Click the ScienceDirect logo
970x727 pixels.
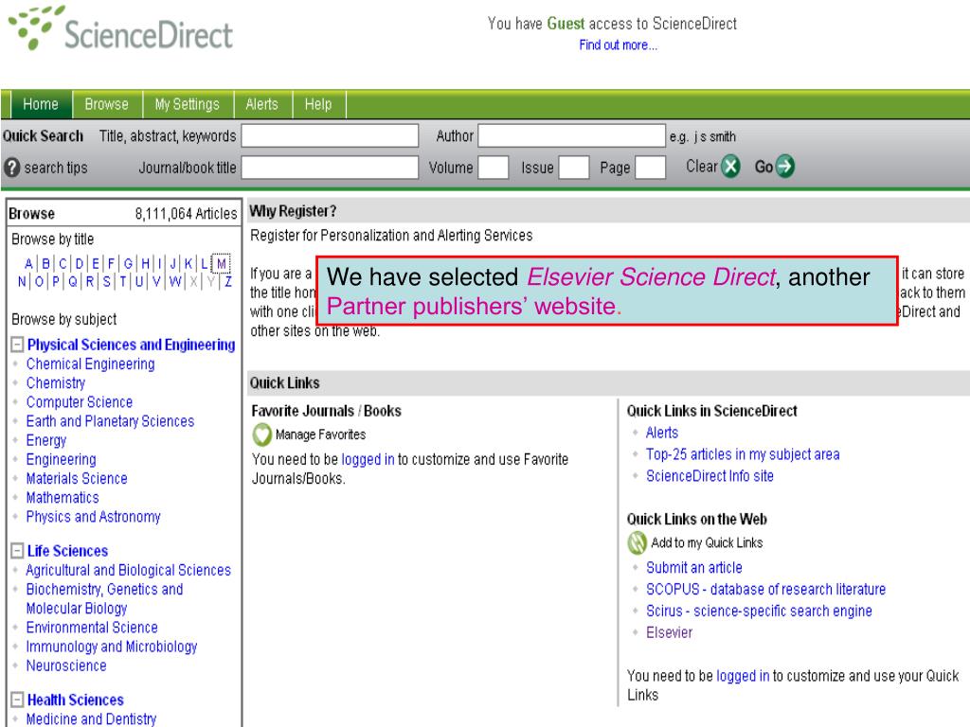[121, 28]
